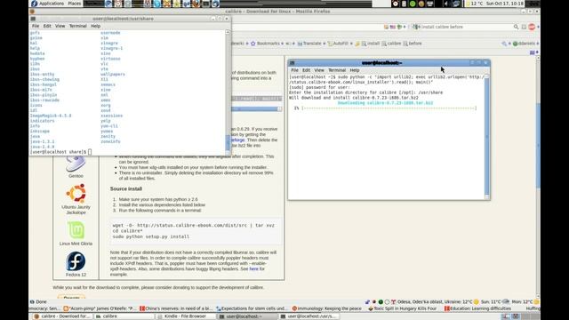Click the 'install' search word button in toolbar
The width and height of the screenshot is (569, 320).
(370, 44)
